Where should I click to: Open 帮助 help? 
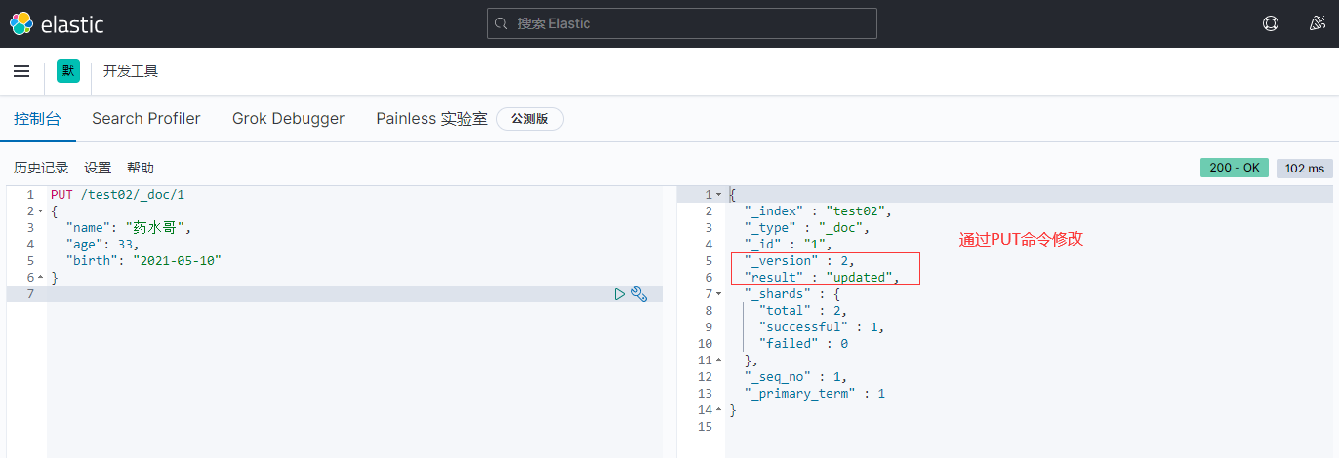[x=141, y=168]
